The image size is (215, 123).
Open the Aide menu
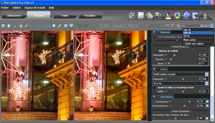coord(51,8)
